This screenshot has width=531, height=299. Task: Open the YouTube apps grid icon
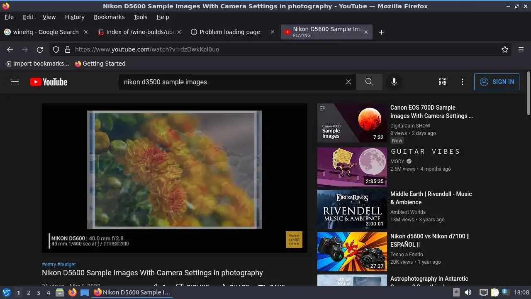pyautogui.click(x=443, y=82)
